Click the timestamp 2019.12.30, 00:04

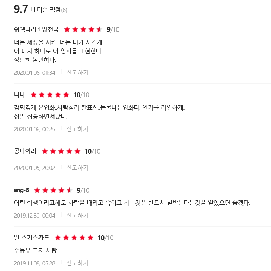(34, 215)
